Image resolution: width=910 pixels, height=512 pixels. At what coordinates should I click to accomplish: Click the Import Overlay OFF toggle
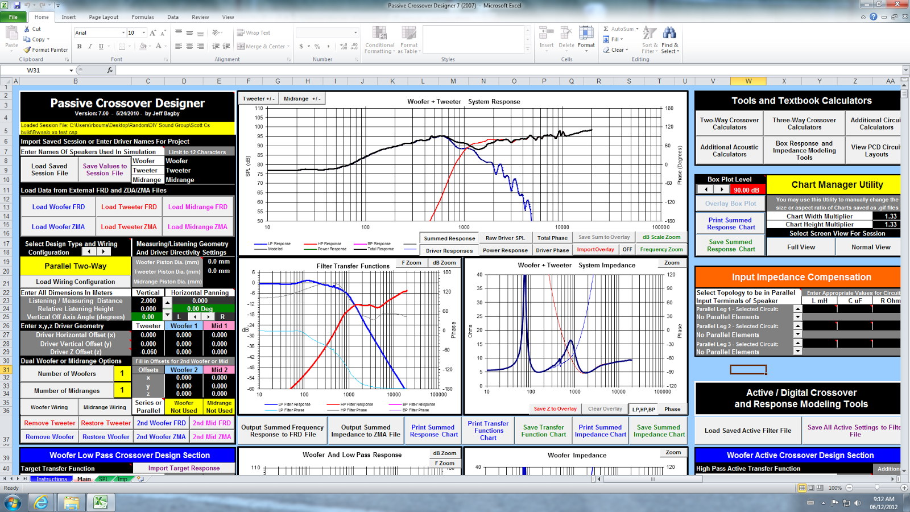[627, 249]
